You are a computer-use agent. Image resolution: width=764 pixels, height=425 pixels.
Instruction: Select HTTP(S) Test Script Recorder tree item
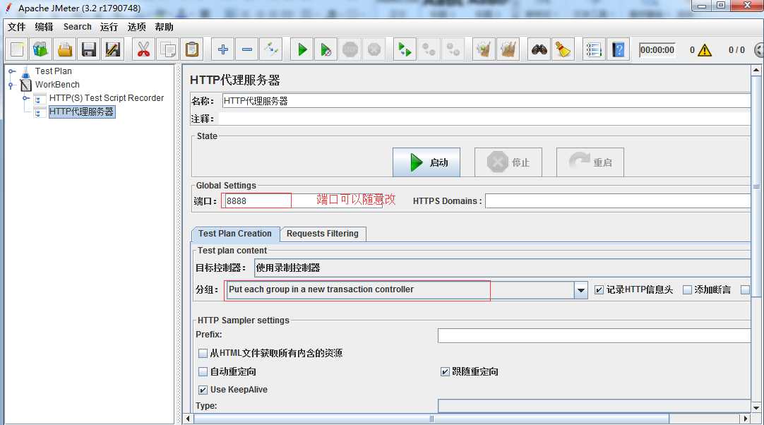click(x=107, y=98)
